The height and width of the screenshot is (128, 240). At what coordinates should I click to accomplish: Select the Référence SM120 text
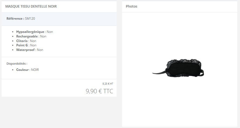(21, 19)
